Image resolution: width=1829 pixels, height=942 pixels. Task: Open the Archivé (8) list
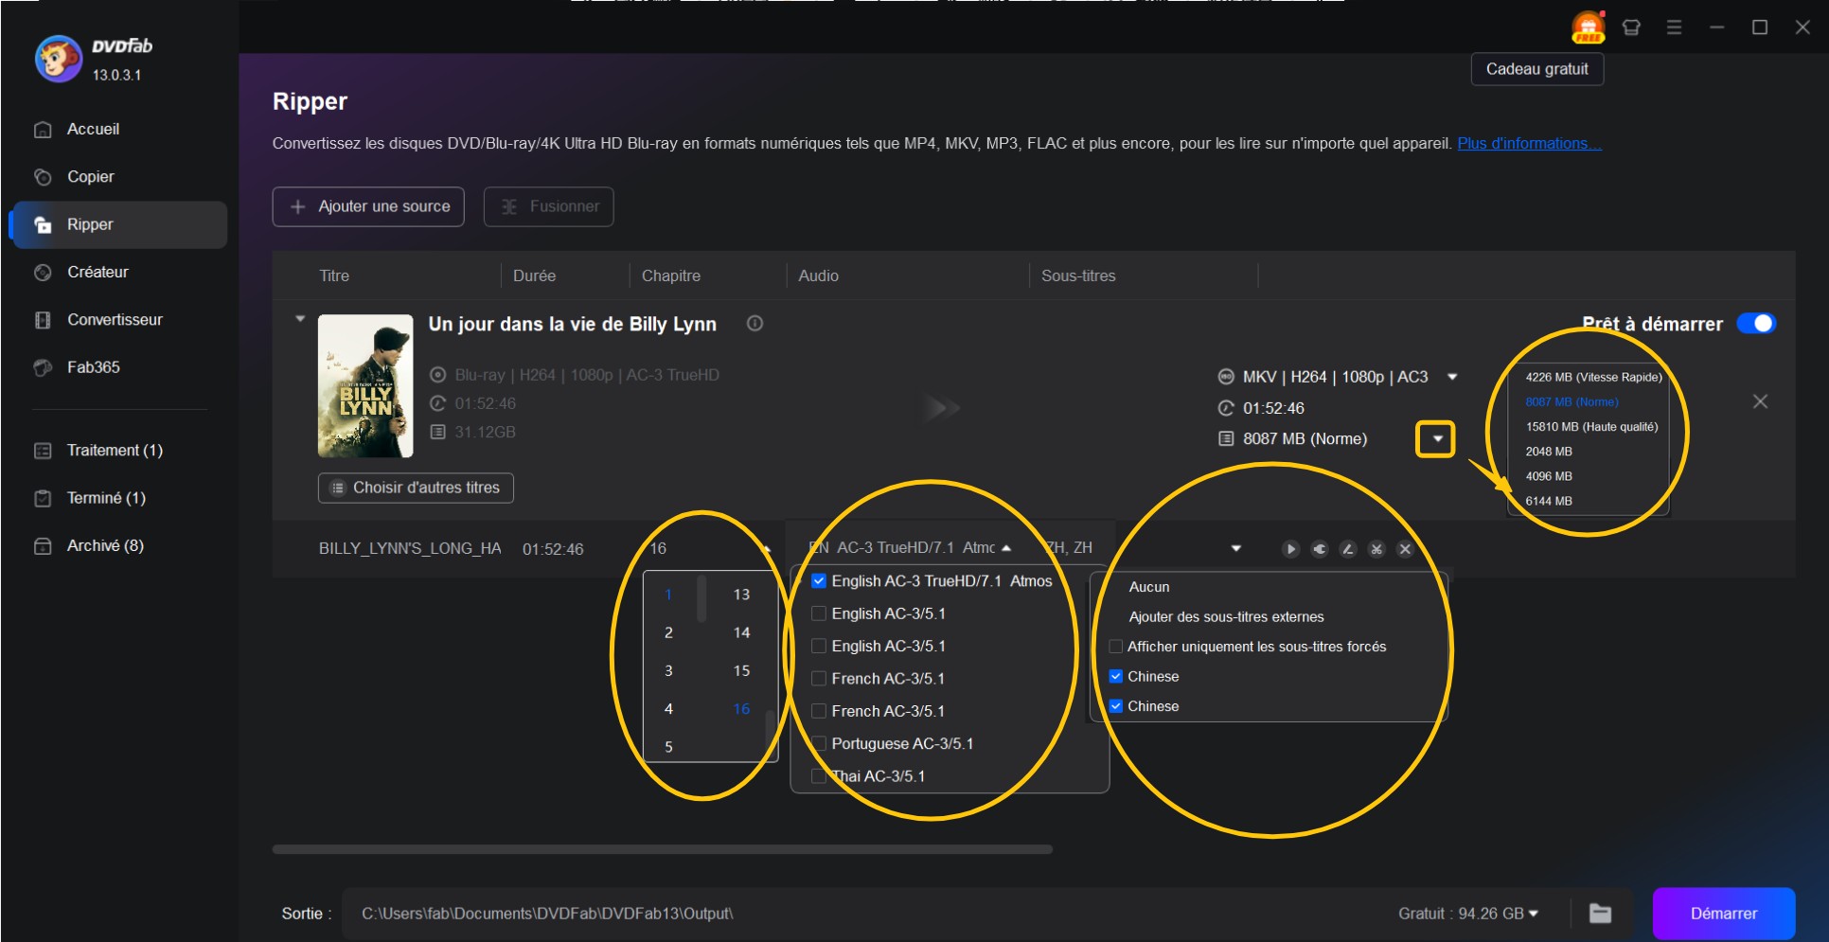pos(105,545)
